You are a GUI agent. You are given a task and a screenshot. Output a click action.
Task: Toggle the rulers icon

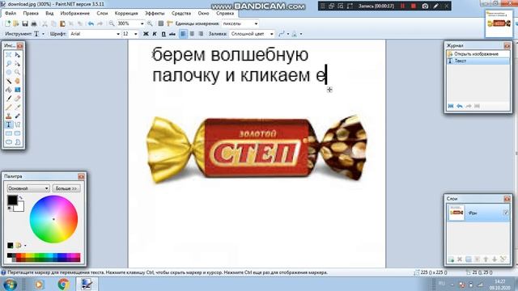(x=170, y=23)
